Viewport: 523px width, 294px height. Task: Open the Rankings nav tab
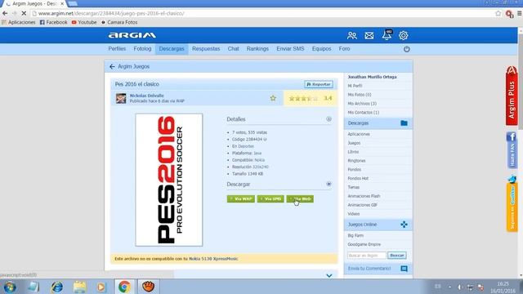(x=257, y=49)
